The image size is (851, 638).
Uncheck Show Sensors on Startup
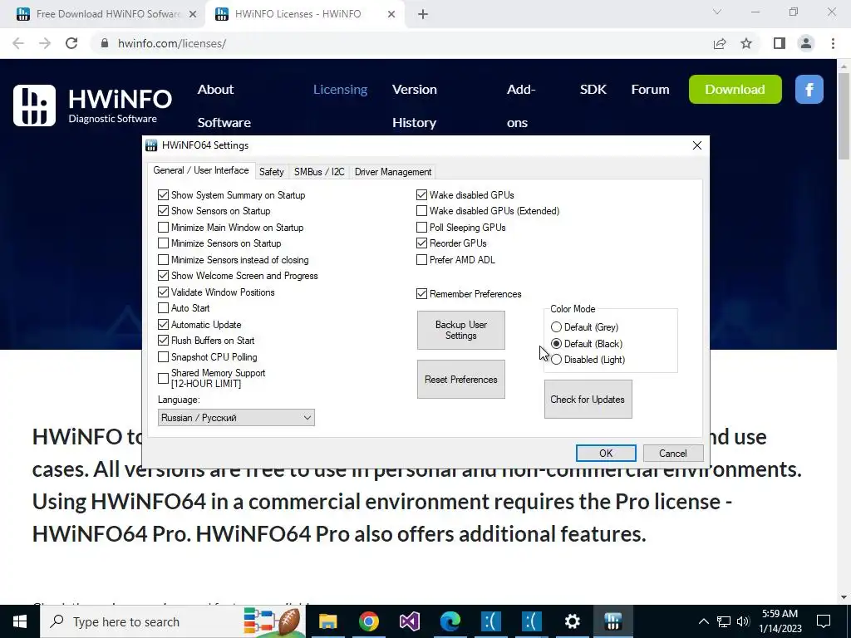pos(163,211)
